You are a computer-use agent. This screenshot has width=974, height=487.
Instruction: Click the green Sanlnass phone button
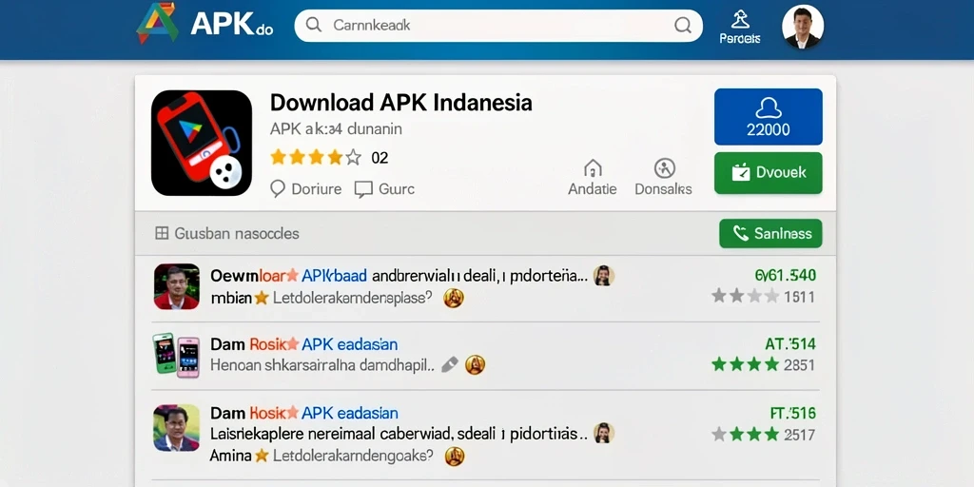(770, 234)
